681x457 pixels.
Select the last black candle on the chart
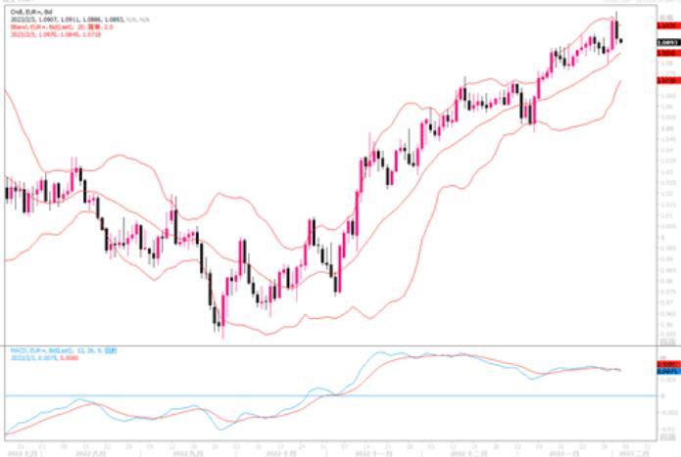tap(621, 40)
